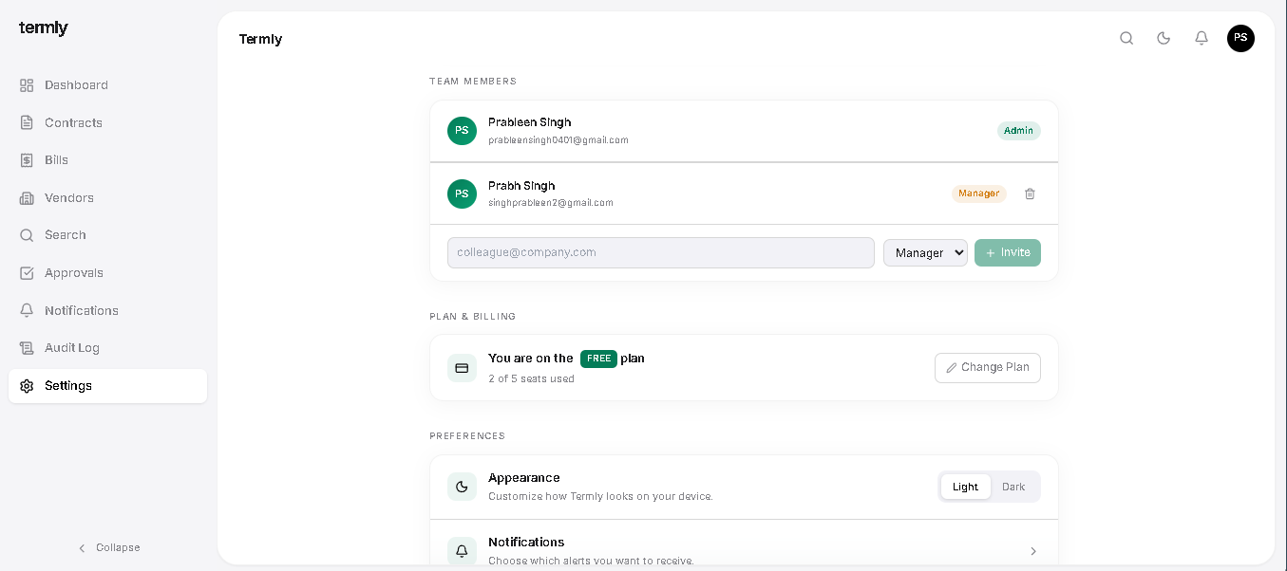Focus the colleague@company.com email field

point(661,252)
